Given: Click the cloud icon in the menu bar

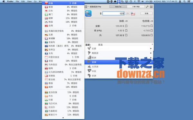Looking at the screenshot, I should click(x=115, y=2).
